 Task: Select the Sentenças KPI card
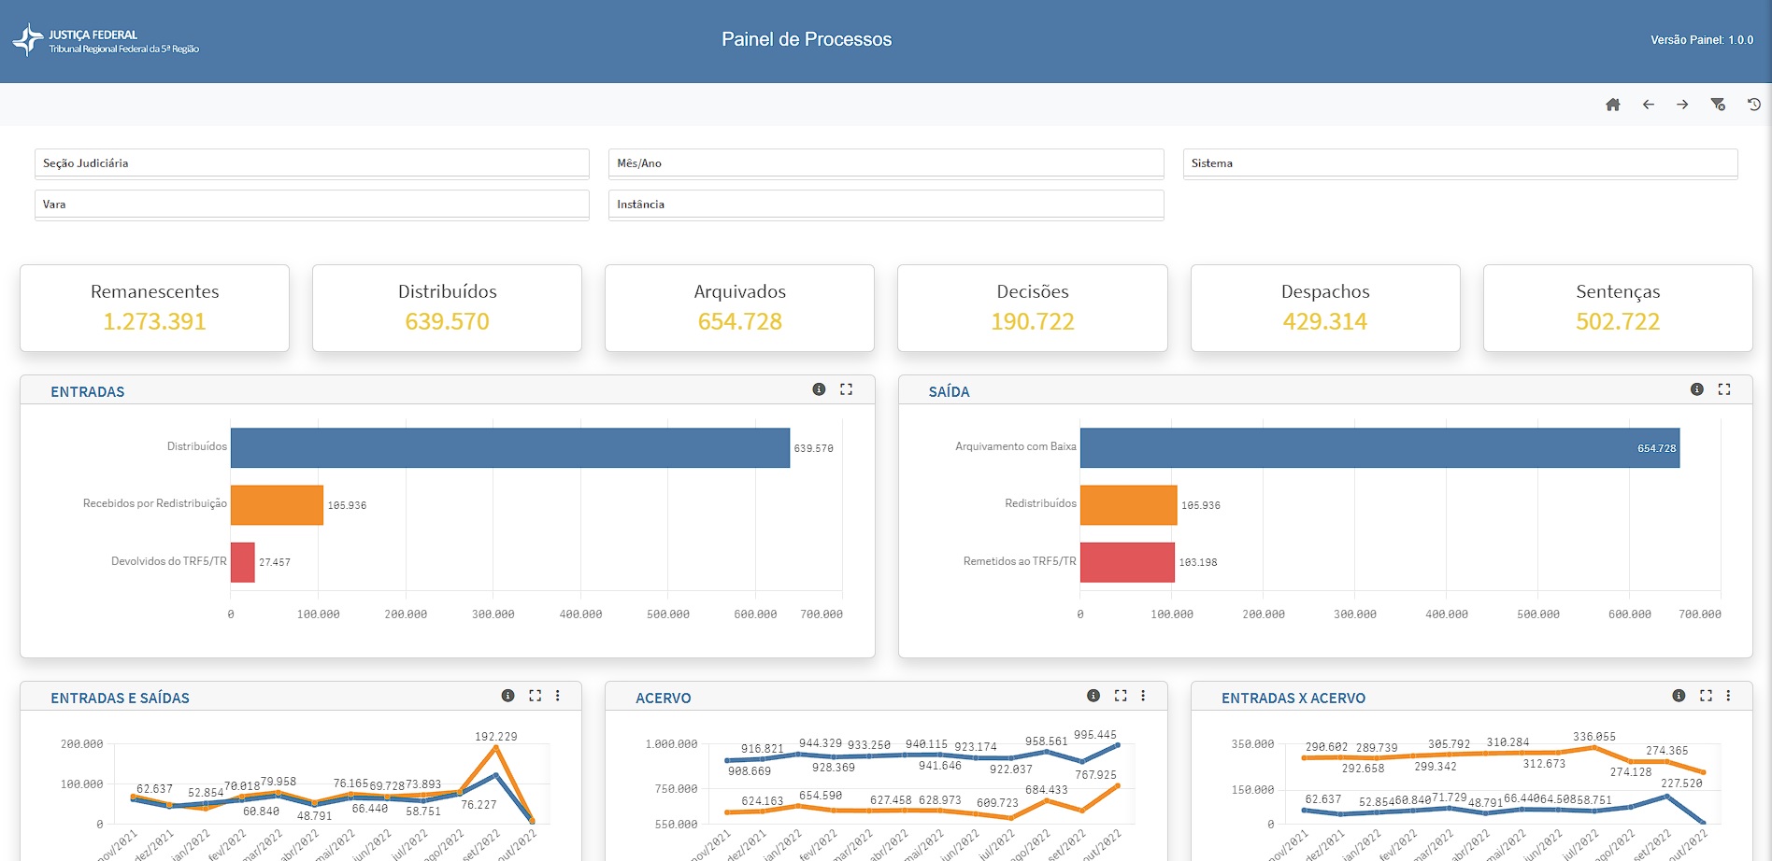1618,308
